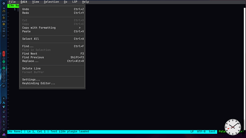Click line number 1 in the gutter
This screenshot has width=246, height=138.
click(x=15, y=9)
